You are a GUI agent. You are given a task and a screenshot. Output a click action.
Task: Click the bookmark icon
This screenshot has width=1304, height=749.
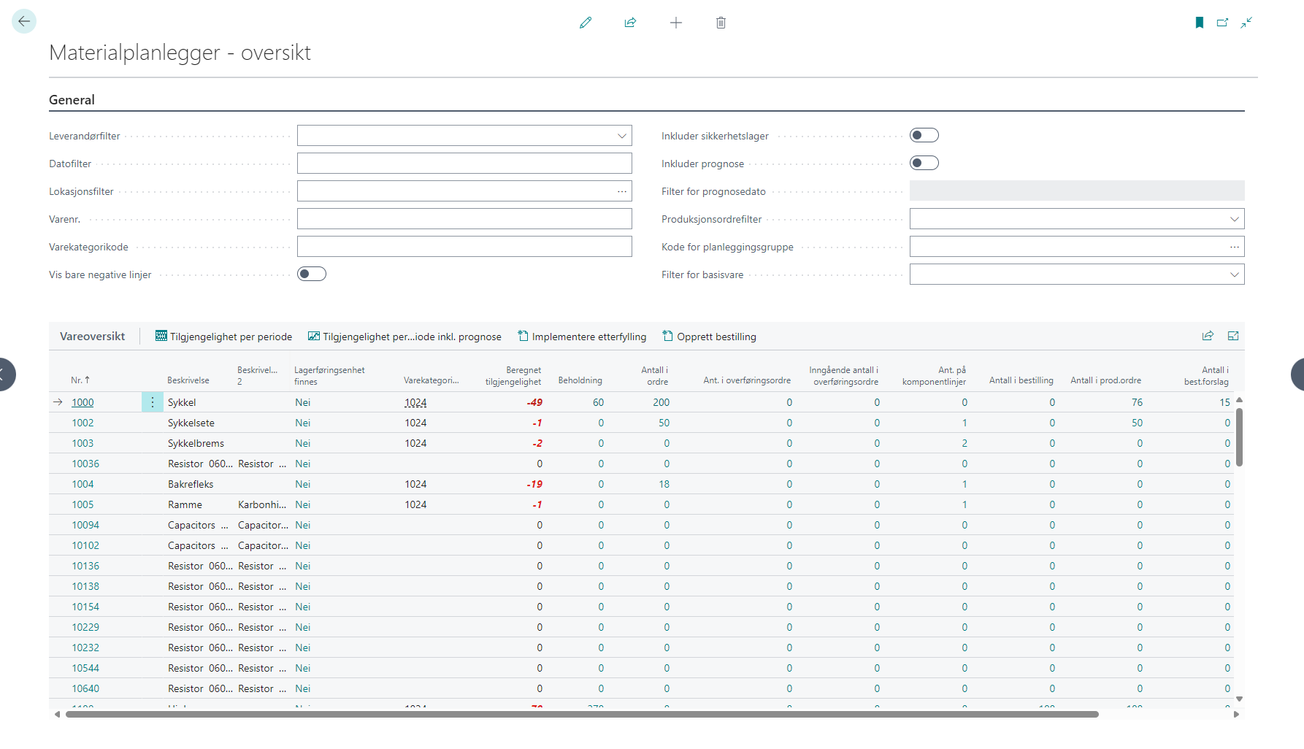point(1199,23)
